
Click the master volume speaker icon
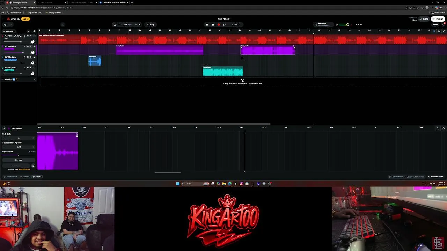point(337,25)
